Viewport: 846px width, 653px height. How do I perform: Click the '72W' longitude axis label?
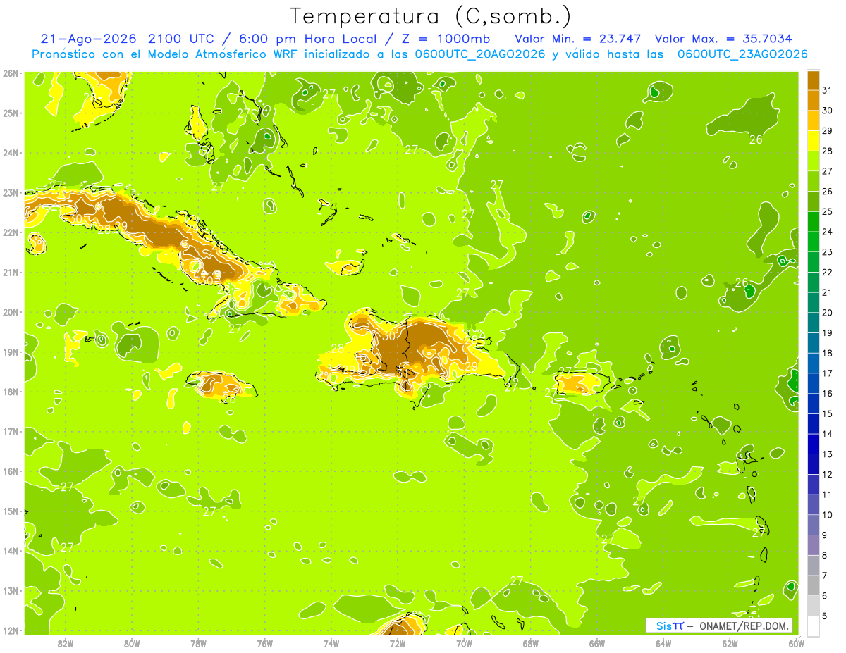398,643
